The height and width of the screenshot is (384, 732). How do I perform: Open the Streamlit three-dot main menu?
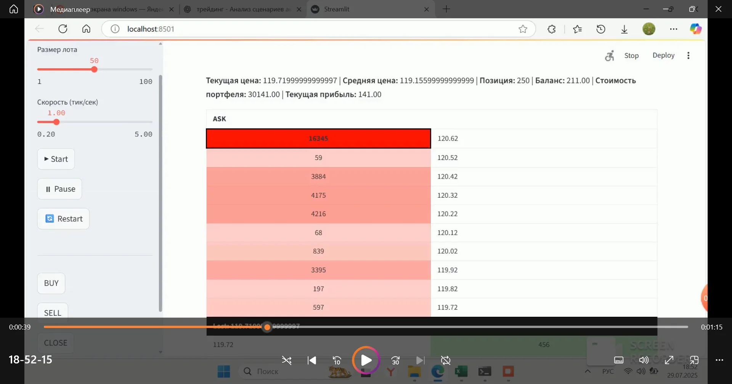[x=688, y=56]
